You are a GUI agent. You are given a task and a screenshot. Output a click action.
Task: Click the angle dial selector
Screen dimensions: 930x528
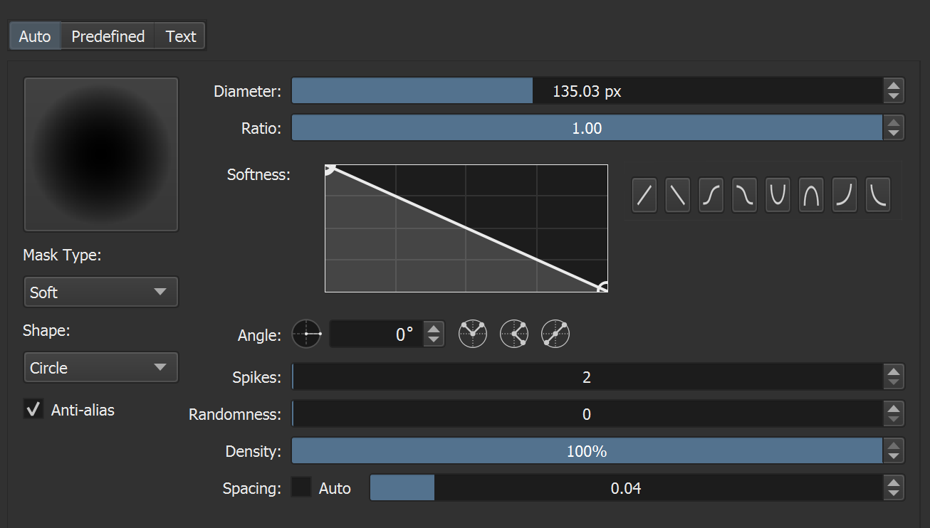[x=307, y=334]
